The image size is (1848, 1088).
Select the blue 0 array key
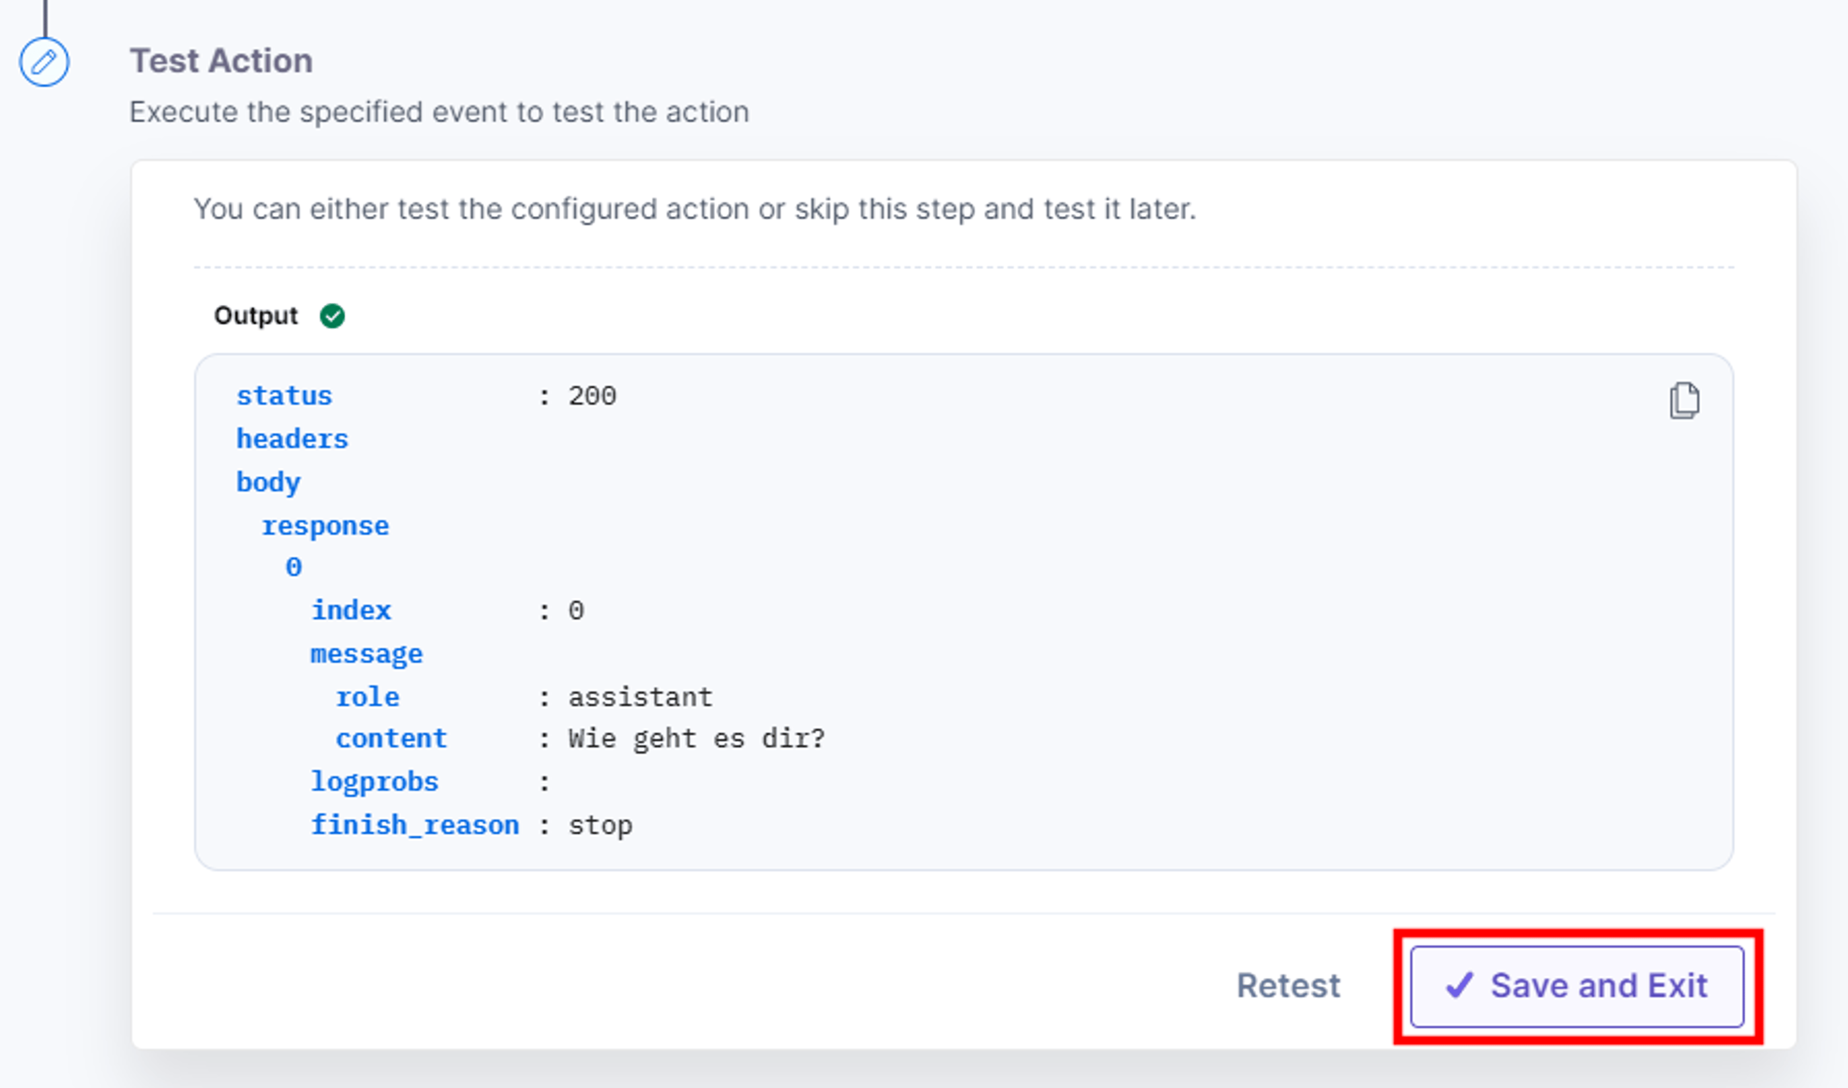294,567
